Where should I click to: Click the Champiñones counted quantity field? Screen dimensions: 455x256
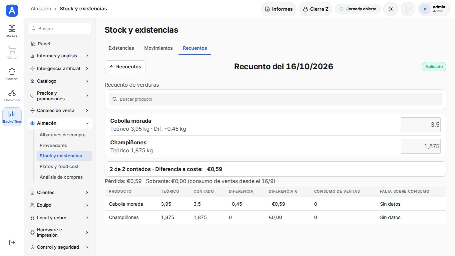(x=421, y=146)
